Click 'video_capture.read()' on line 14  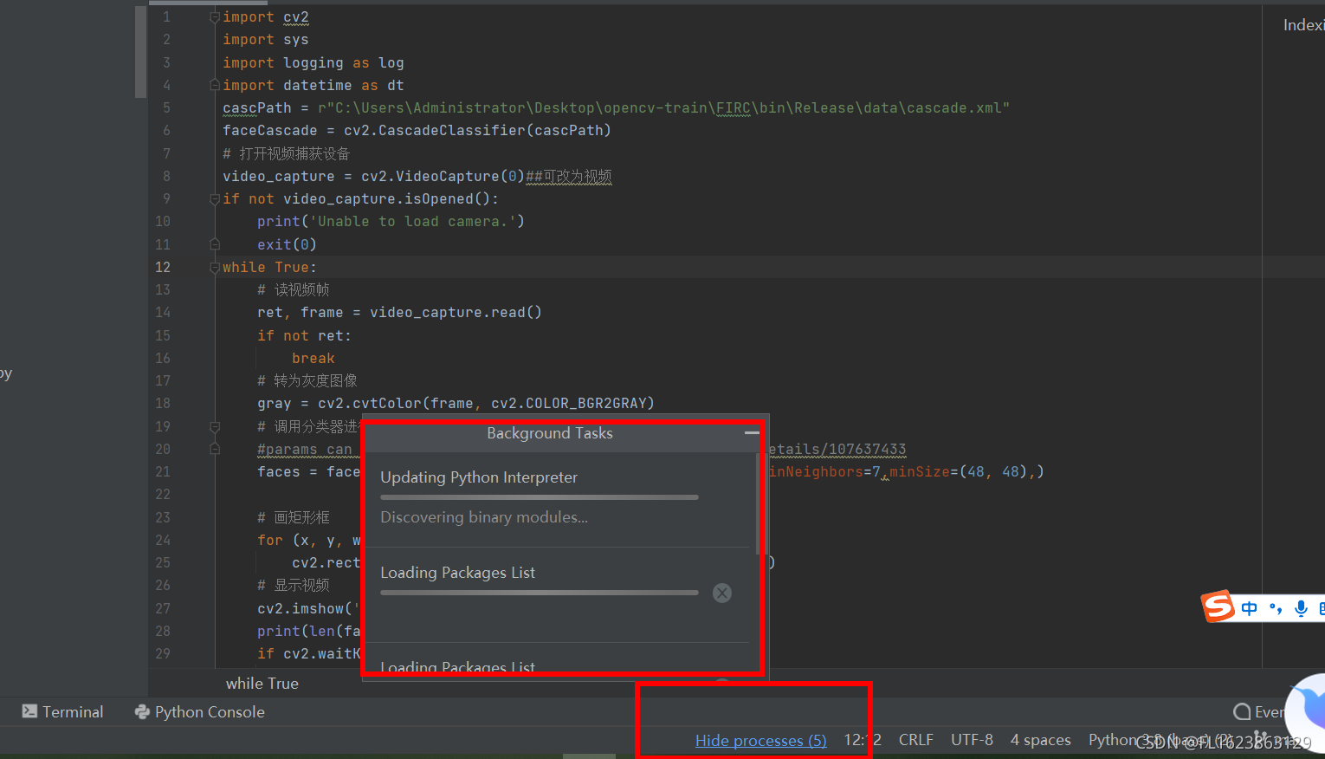point(456,312)
